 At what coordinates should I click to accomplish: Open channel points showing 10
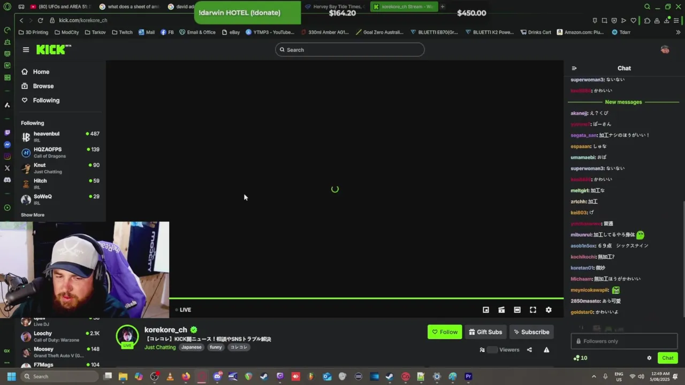click(x=580, y=358)
